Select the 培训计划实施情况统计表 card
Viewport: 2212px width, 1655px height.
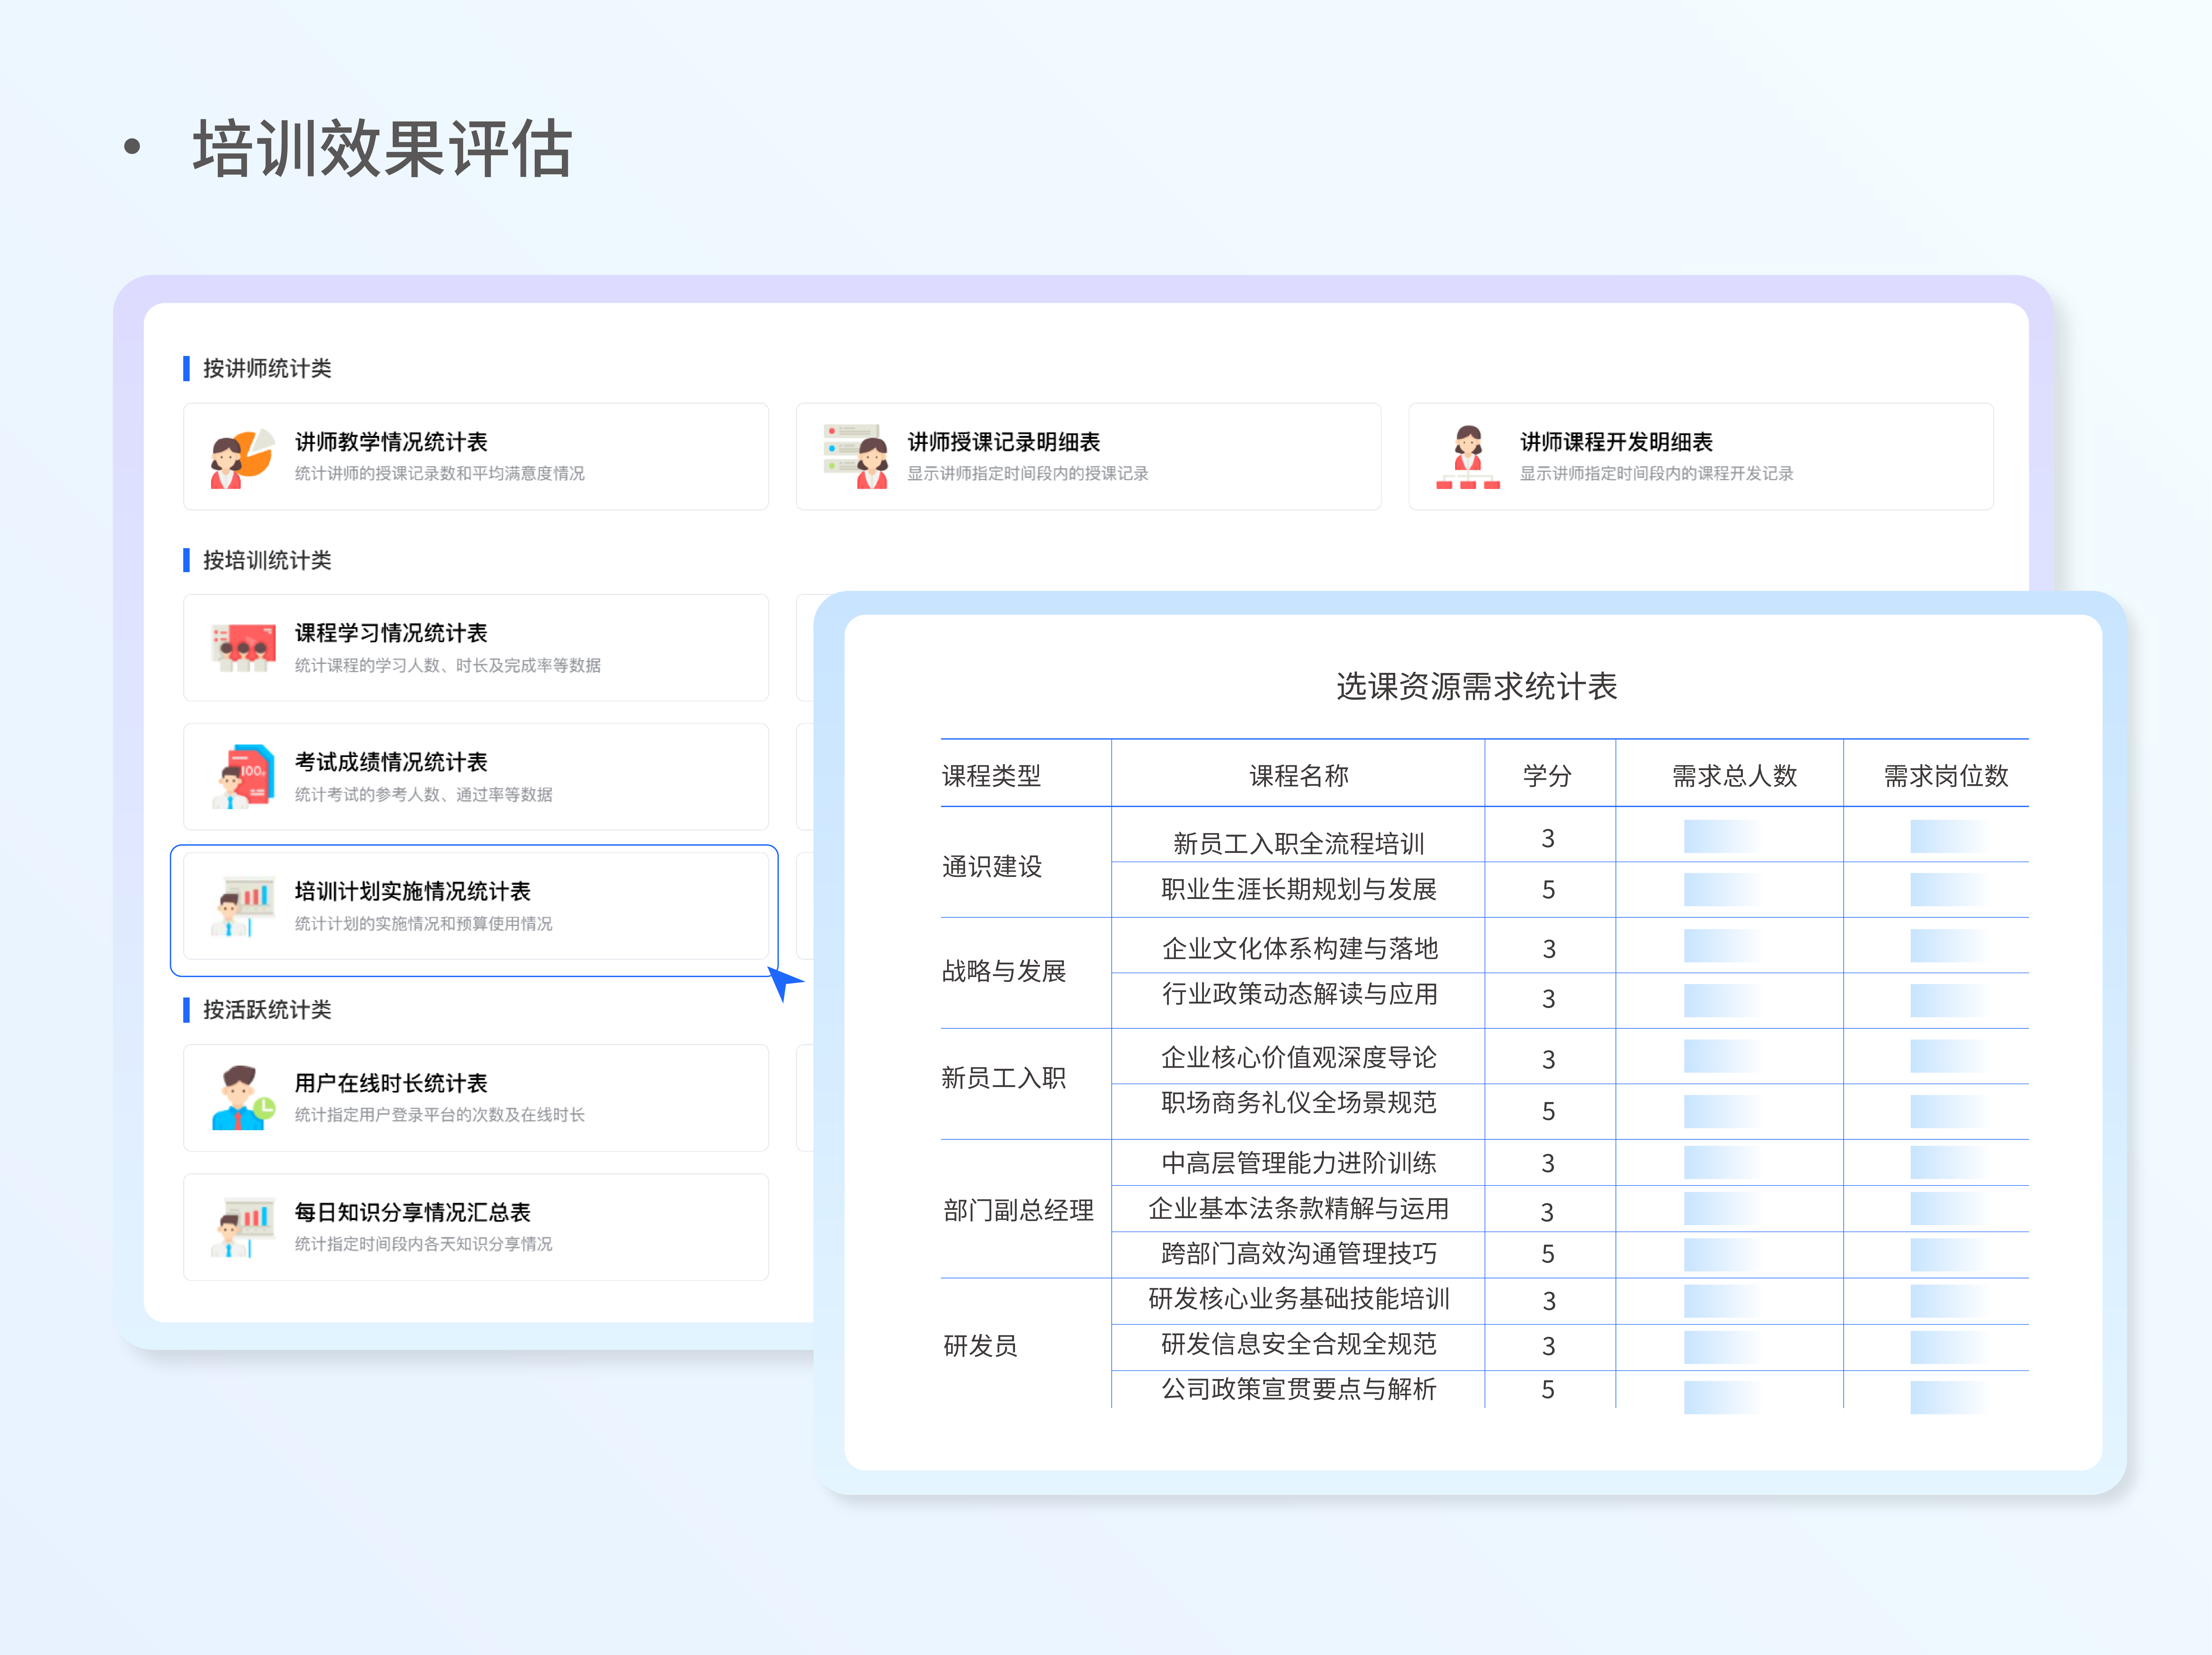click(476, 906)
